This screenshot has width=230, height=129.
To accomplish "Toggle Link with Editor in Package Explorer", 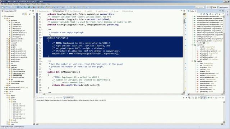I will [26, 14].
